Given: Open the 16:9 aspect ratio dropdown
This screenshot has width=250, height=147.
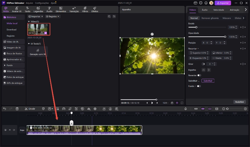Looking at the screenshot, I should pyautogui.click(x=165, y=103).
